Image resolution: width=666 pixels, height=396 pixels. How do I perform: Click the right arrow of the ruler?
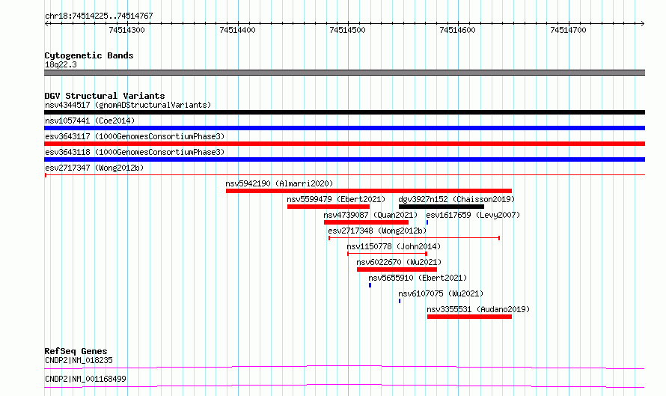click(643, 24)
